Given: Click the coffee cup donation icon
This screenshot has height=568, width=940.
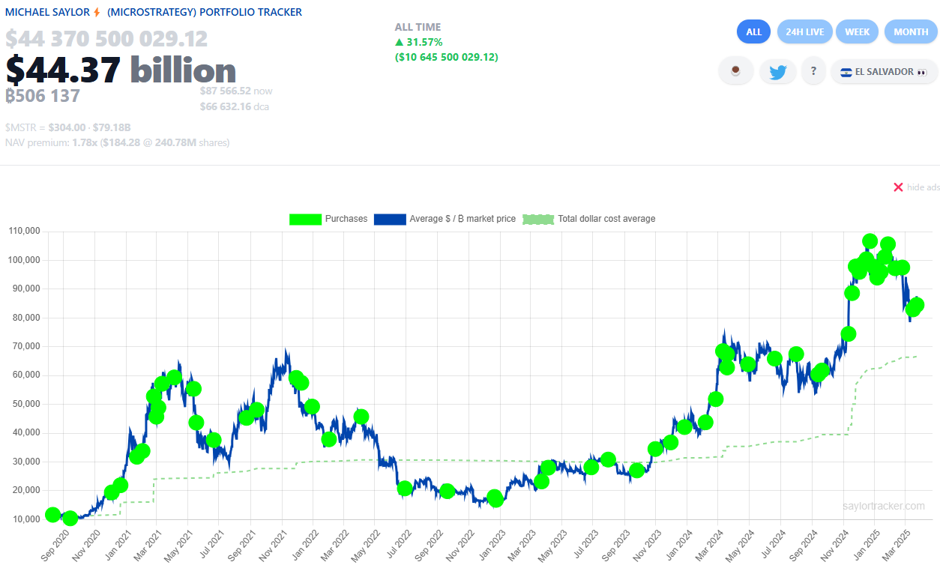Looking at the screenshot, I should pos(735,71).
